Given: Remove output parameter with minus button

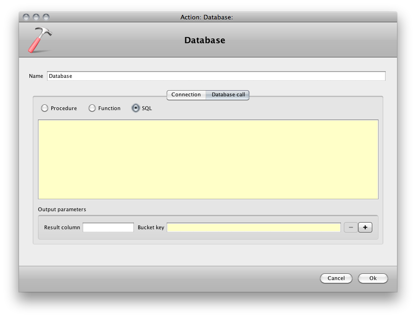Looking at the screenshot, I should pyautogui.click(x=351, y=227).
